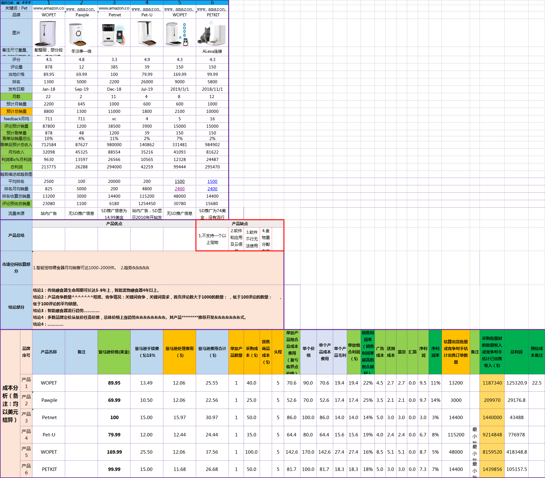
Task: Open the www.amazon.co link above WOPET column 1
Action: coord(48,8)
